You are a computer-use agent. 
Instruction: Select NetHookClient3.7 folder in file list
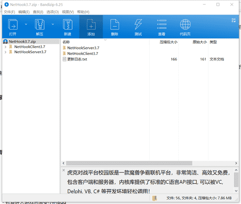[x=83, y=54]
